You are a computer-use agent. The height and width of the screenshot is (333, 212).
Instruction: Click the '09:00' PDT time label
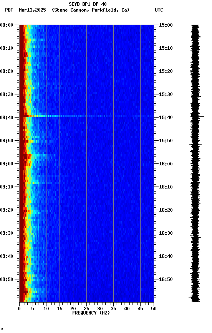point(7,164)
